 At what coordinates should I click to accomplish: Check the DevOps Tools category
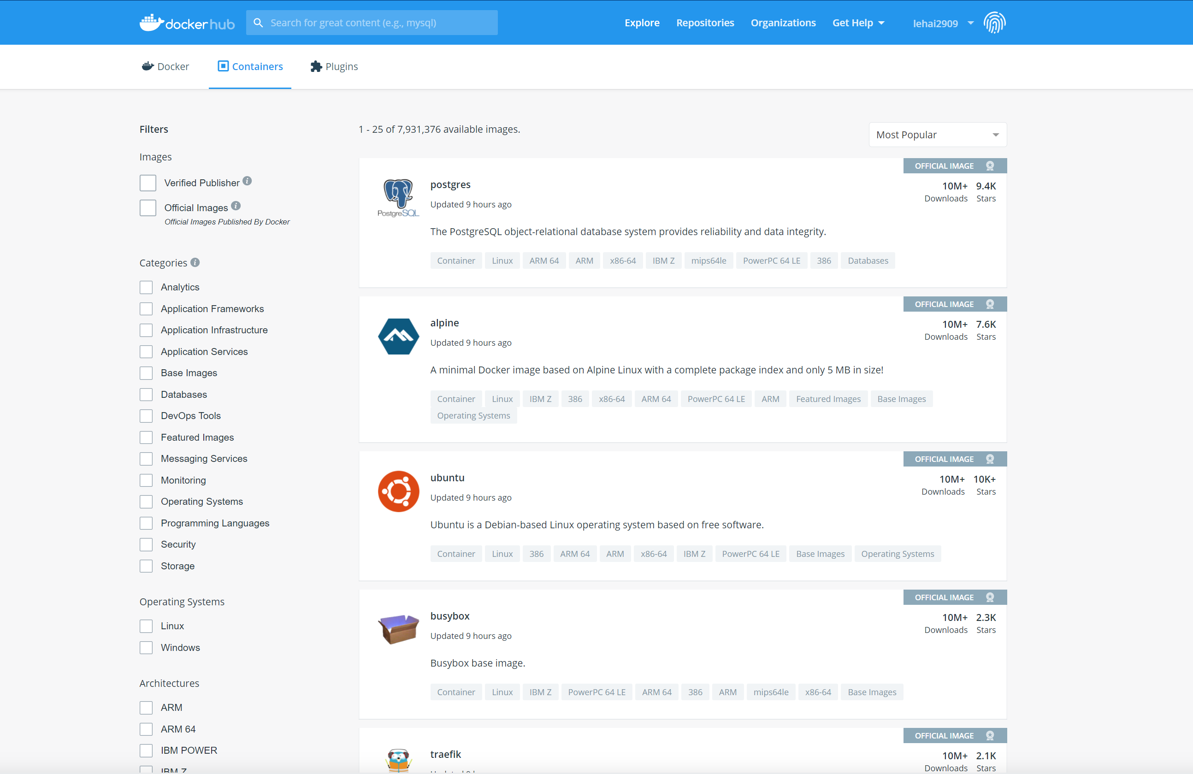pyautogui.click(x=146, y=415)
